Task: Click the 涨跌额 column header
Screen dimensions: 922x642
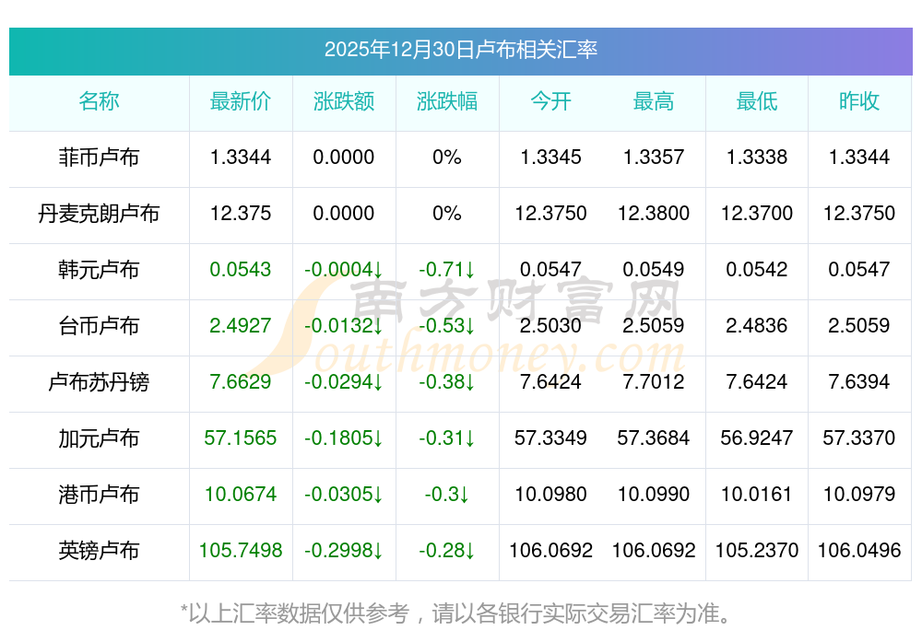Action: point(344,101)
